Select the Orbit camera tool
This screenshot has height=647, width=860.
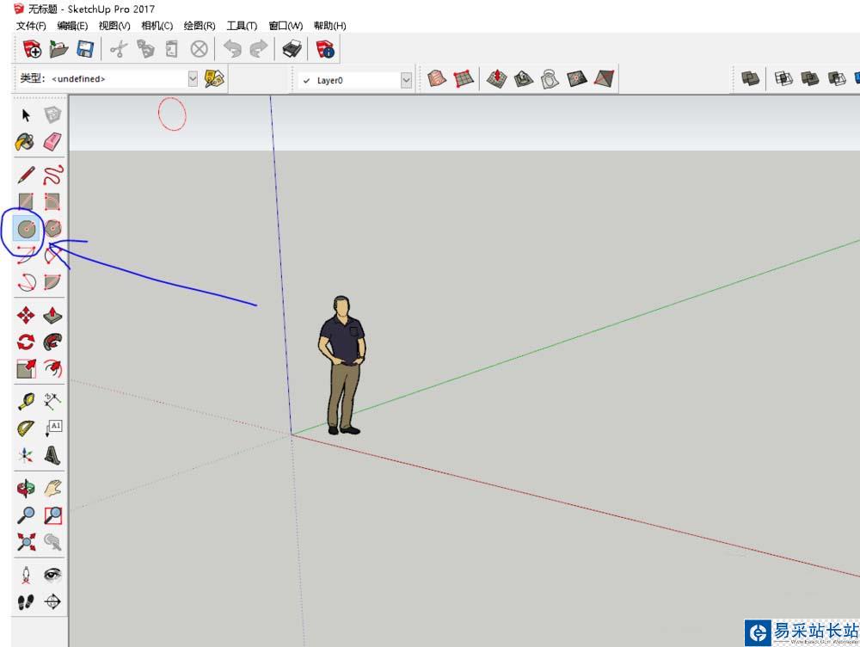tap(25, 488)
